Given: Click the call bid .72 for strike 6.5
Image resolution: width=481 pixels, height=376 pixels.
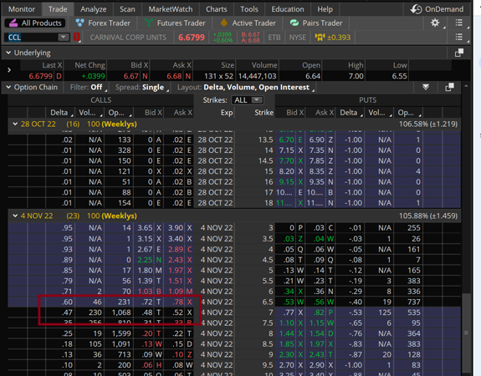Looking at the screenshot, I should point(147,302).
